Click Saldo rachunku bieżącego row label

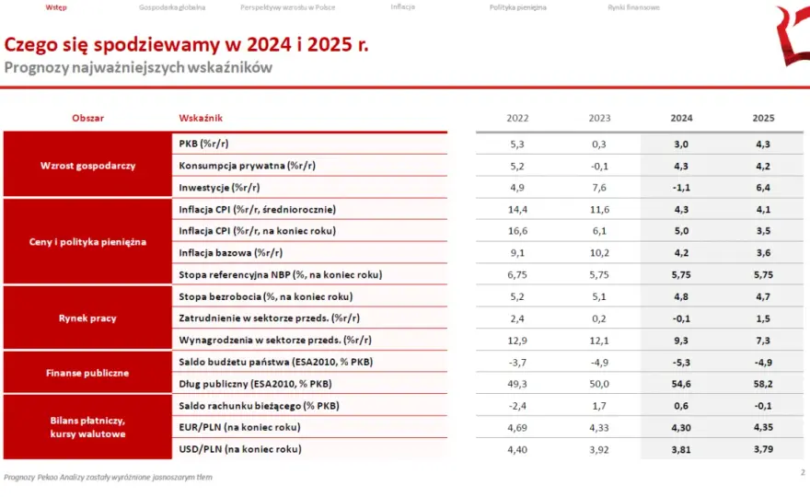coord(259,406)
